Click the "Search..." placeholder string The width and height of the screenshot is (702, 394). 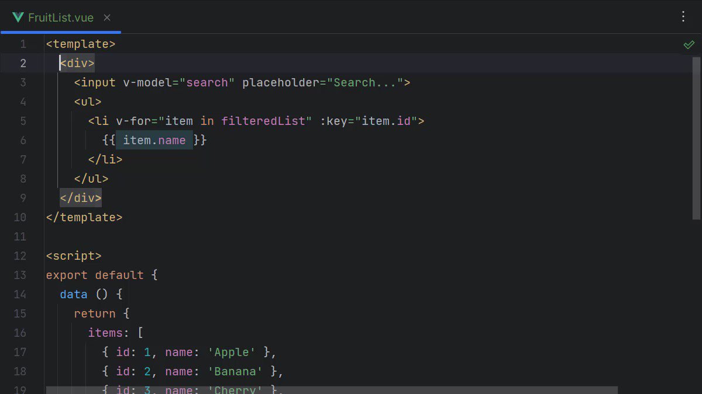[x=365, y=82]
